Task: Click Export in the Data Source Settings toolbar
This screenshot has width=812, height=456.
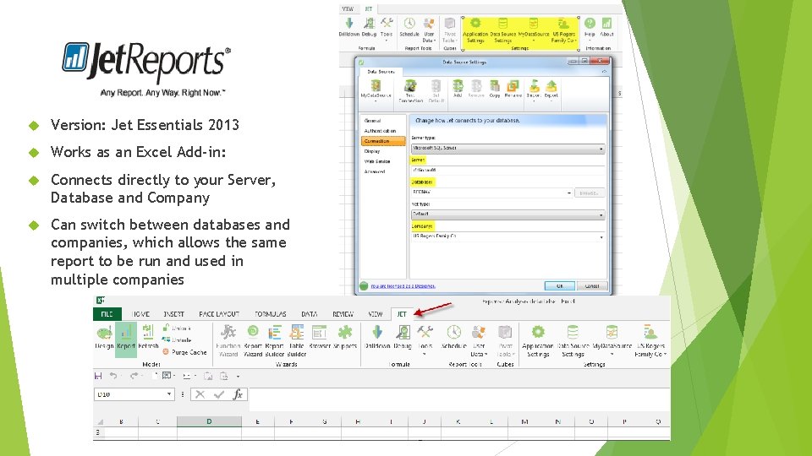Action: 551,89
